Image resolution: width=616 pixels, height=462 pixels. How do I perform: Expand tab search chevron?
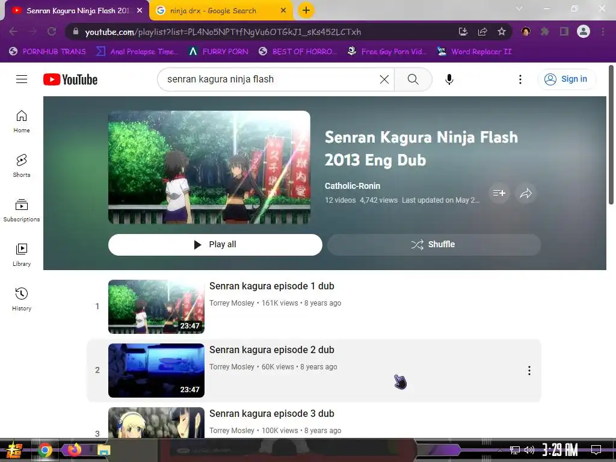pyautogui.click(x=519, y=8)
